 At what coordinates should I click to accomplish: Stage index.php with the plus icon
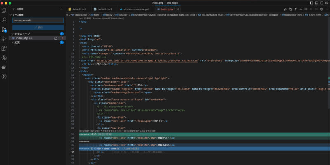[59, 38]
